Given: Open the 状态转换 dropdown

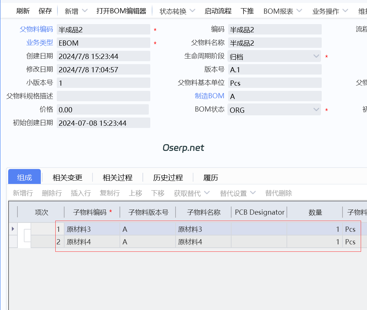Looking at the screenshot, I should (x=176, y=11).
